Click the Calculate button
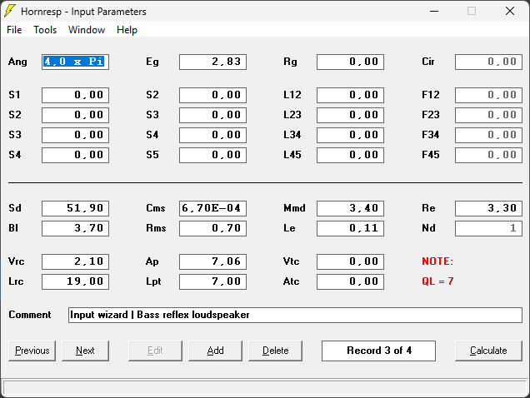530x398 pixels. (488, 351)
